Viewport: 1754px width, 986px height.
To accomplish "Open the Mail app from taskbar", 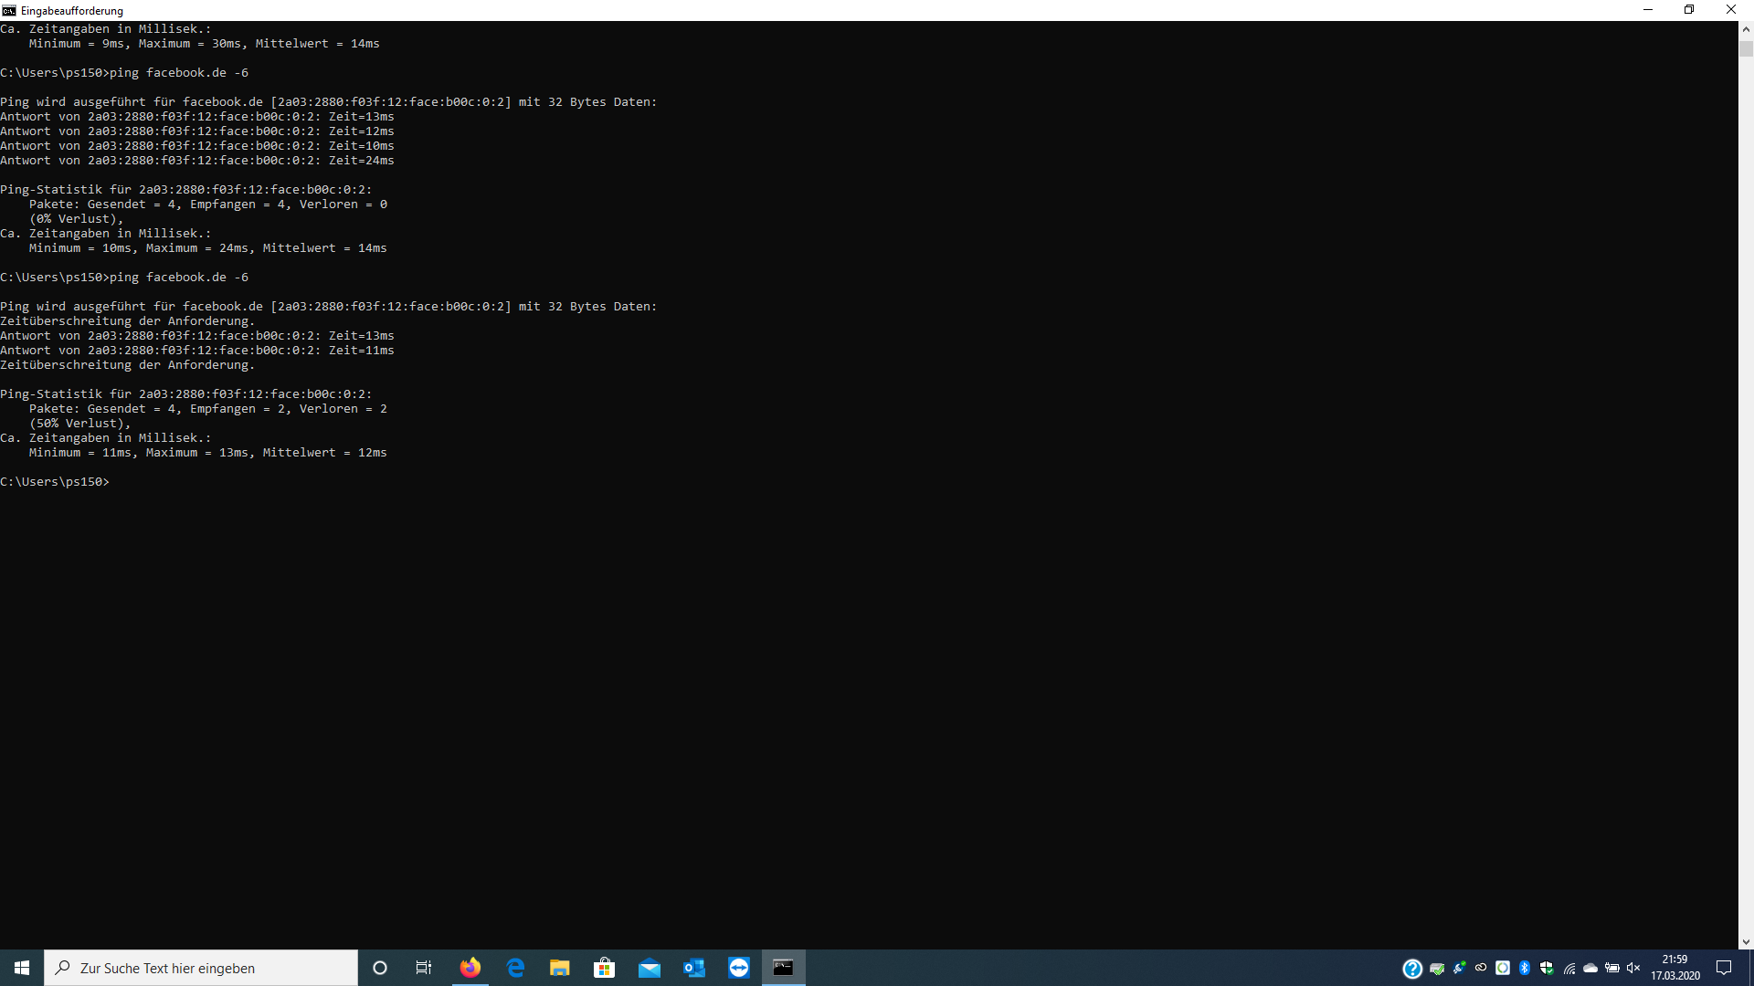I will click(x=649, y=968).
